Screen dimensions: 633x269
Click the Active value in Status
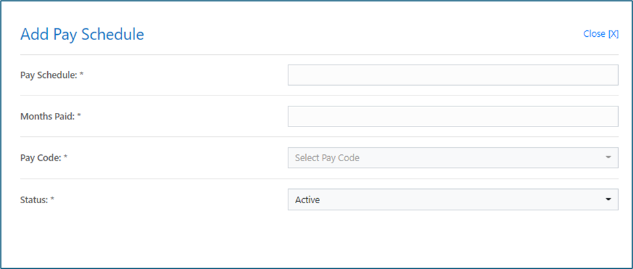coord(308,199)
